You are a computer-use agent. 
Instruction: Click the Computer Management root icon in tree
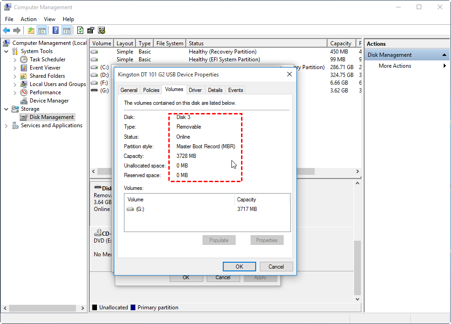(6, 43)
